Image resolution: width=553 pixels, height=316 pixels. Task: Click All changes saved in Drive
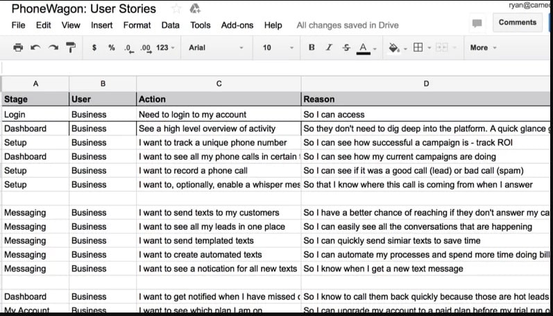coord(348,26)
